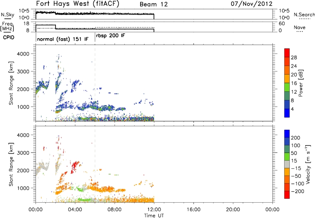Click the 'N.Search' legend label

[304, 15]
